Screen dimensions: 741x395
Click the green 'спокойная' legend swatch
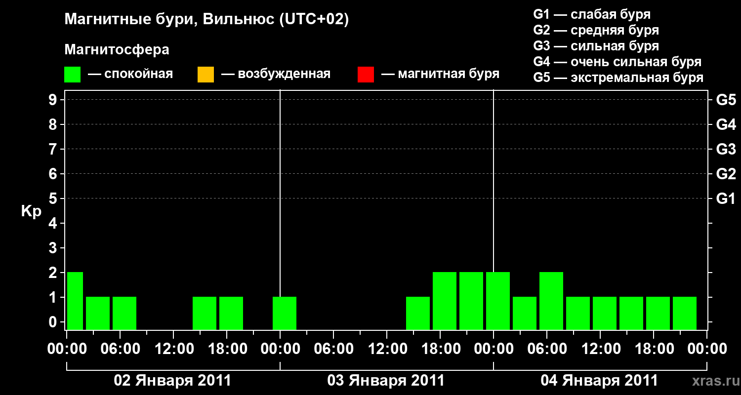[73, 75]
